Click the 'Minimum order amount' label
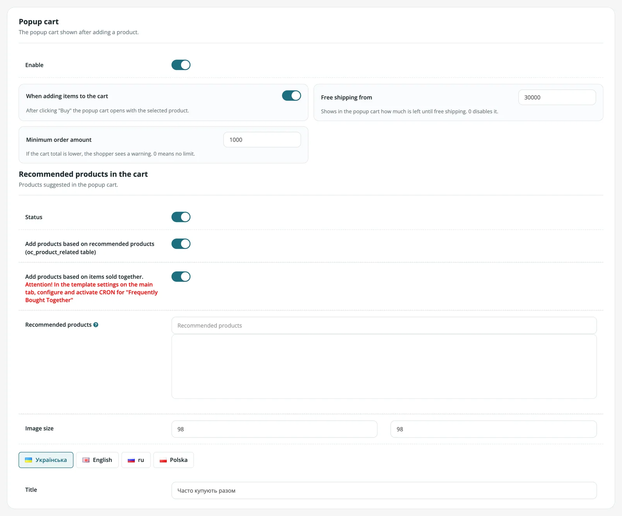622x516 pixels. 59,140
